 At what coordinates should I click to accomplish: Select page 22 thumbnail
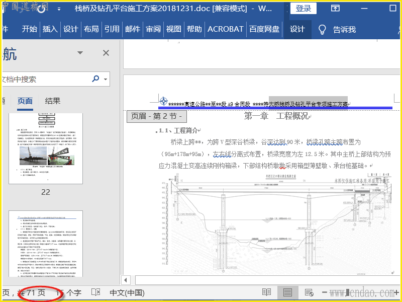click(x=46, y=148)
